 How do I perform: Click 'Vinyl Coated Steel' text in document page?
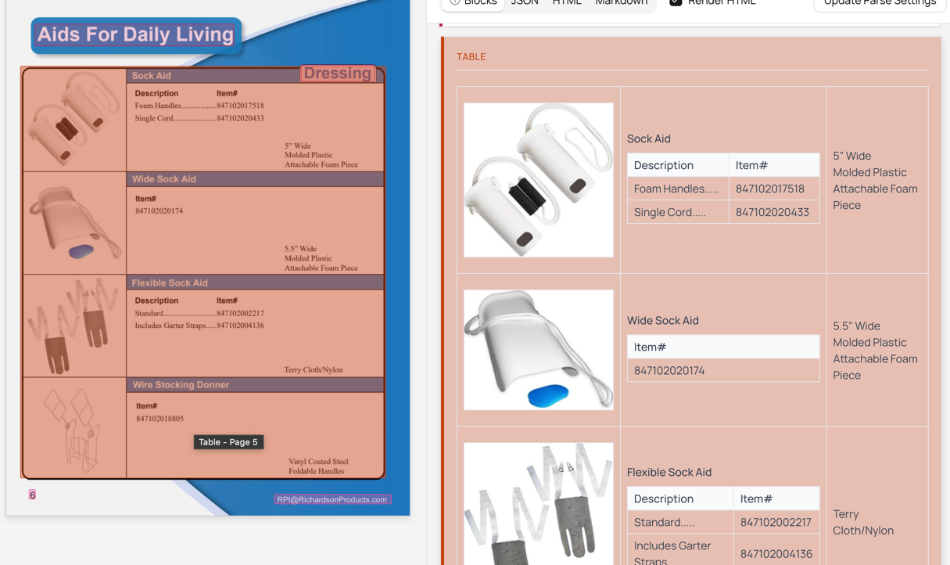click(x=318, y=462)
